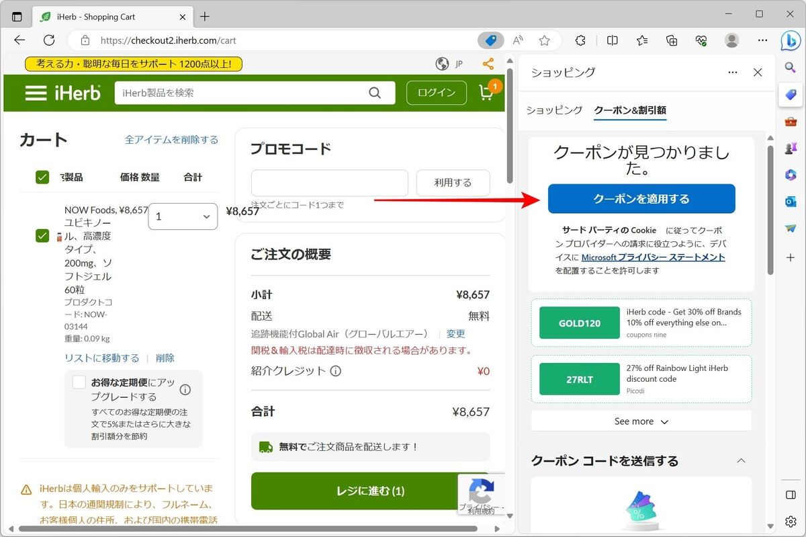The image size is (806, 537).
Task: Open the JP globe region selector
Action: tap(449, 64)
